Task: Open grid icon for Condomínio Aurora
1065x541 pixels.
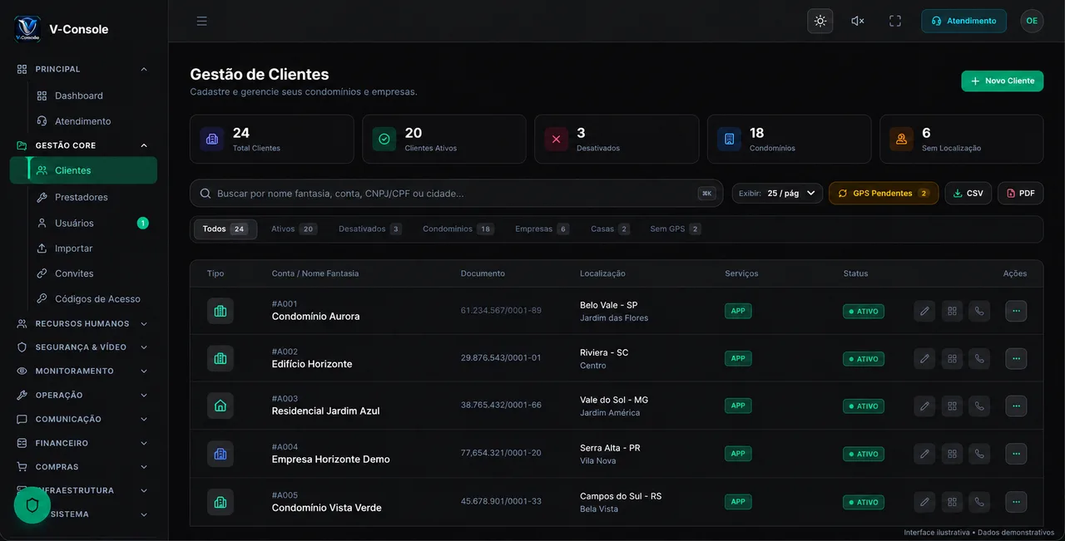Action: point(952,312)
